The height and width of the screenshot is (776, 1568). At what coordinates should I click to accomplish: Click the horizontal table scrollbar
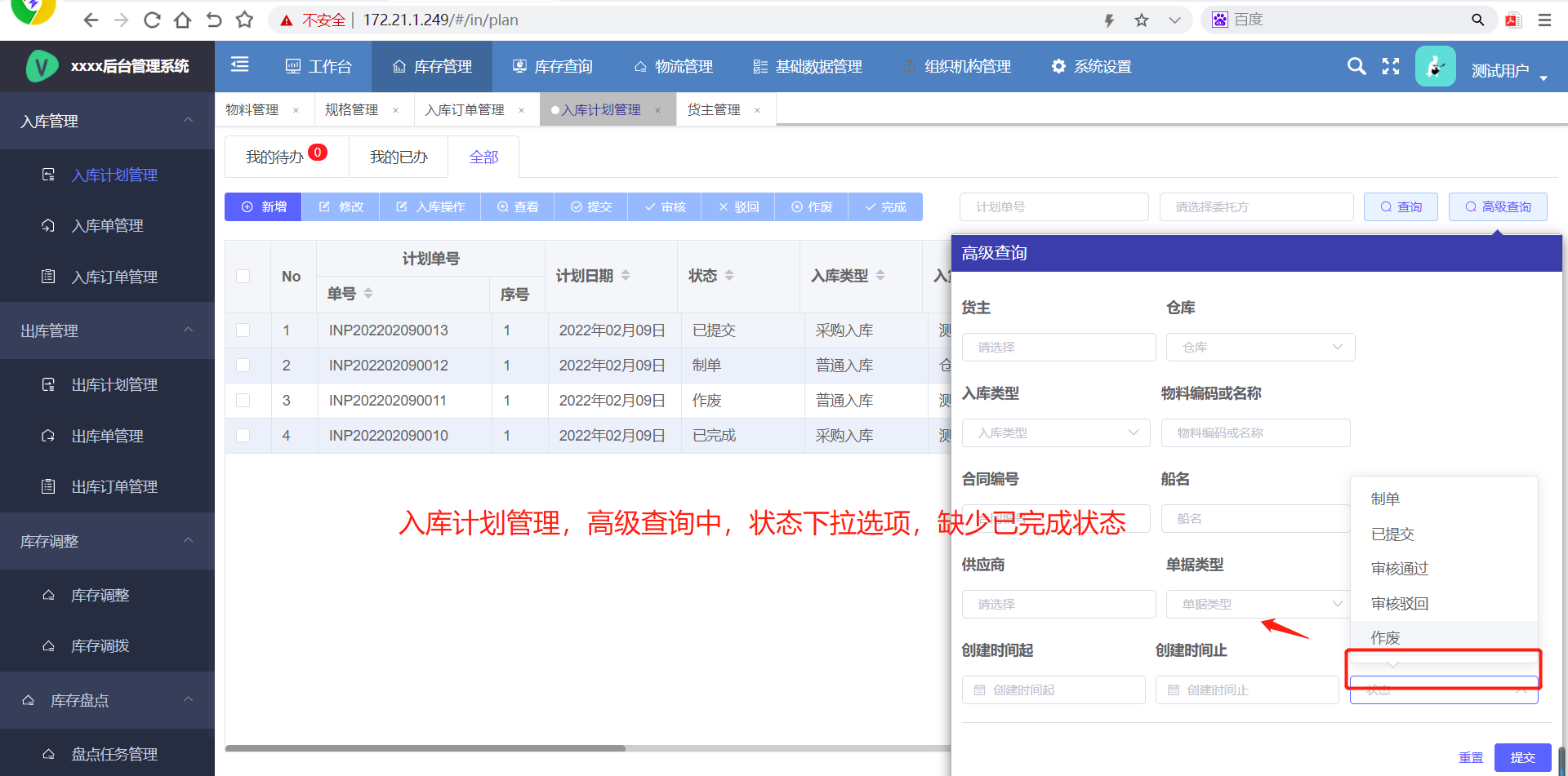pos(425,747)
